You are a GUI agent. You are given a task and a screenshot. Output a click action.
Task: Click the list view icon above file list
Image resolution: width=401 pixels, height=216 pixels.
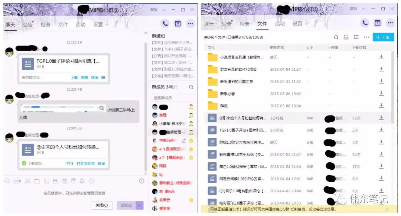356,37
